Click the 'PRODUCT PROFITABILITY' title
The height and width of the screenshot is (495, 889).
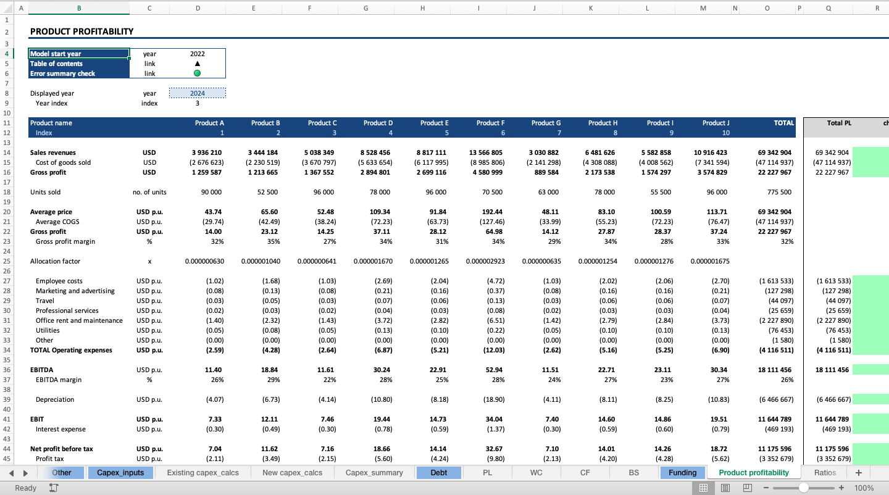click(81, 31)
